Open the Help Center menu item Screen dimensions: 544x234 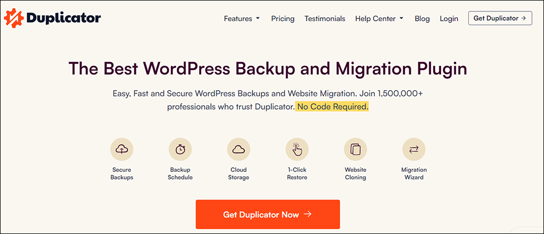(376, 18)
